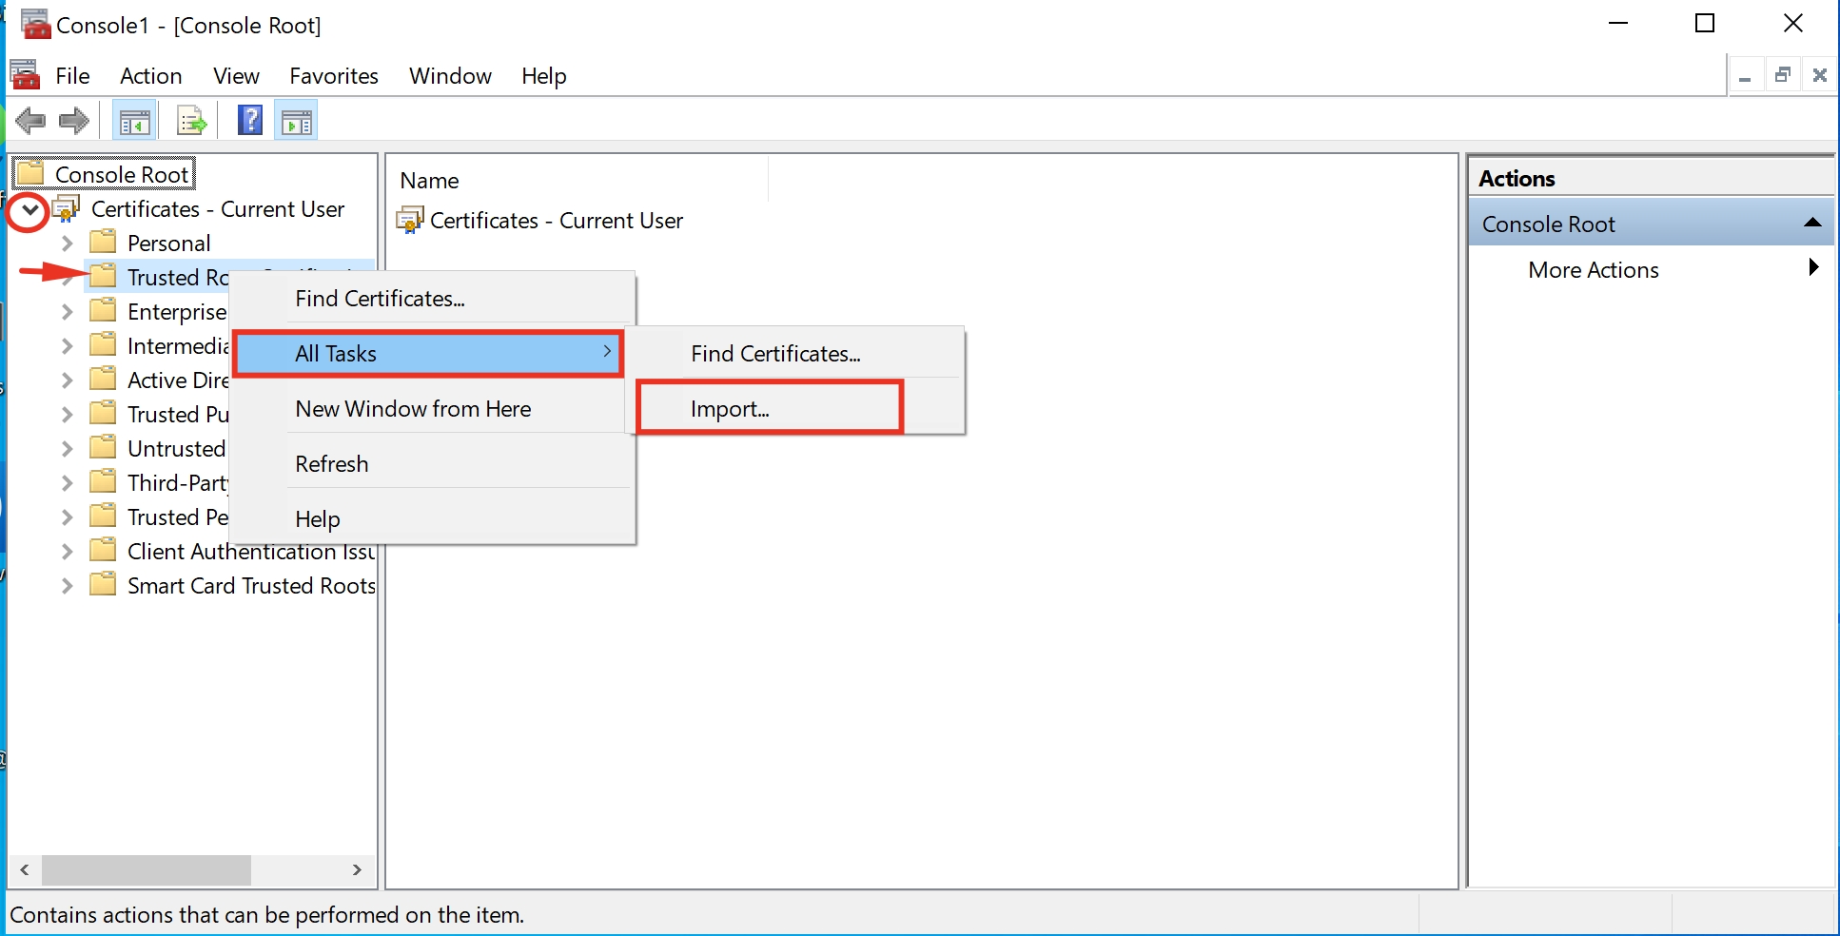Select All Tasks in the context menu
This screenshot has width=1840, height=936.
428,354
